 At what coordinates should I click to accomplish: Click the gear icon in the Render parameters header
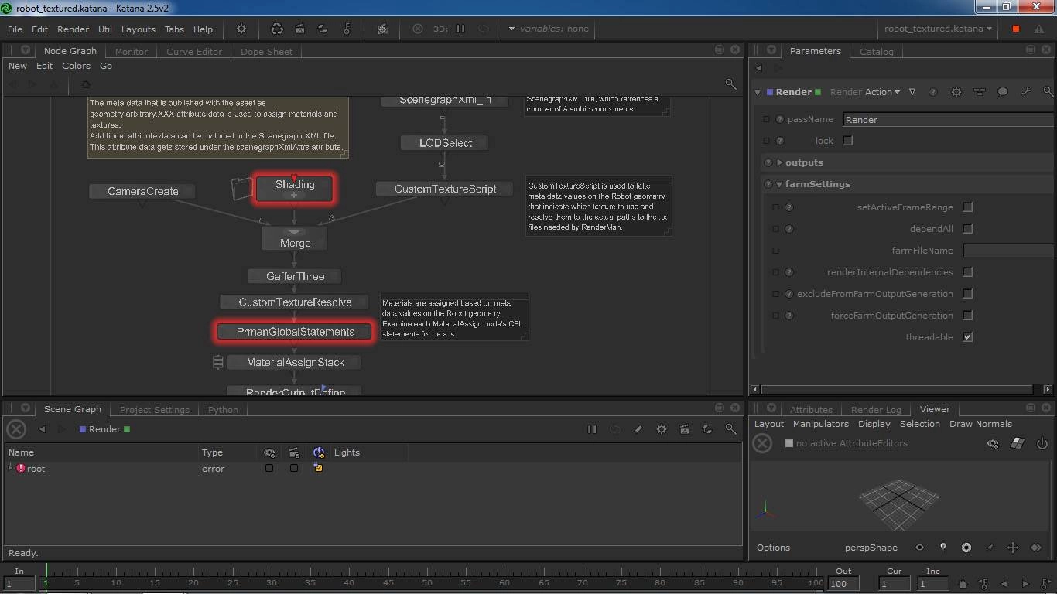[x=956, y=92]
